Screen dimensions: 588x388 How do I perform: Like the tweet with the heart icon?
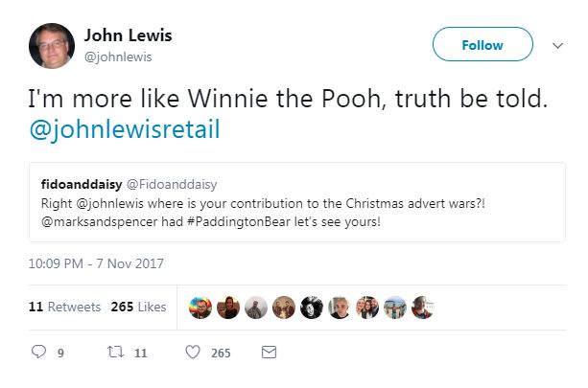click(193, 352)
